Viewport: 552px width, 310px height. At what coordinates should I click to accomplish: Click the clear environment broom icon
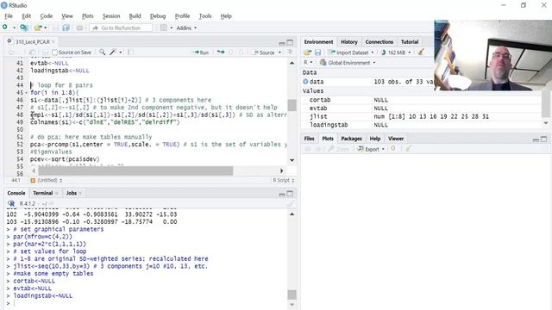coord(421,52)
